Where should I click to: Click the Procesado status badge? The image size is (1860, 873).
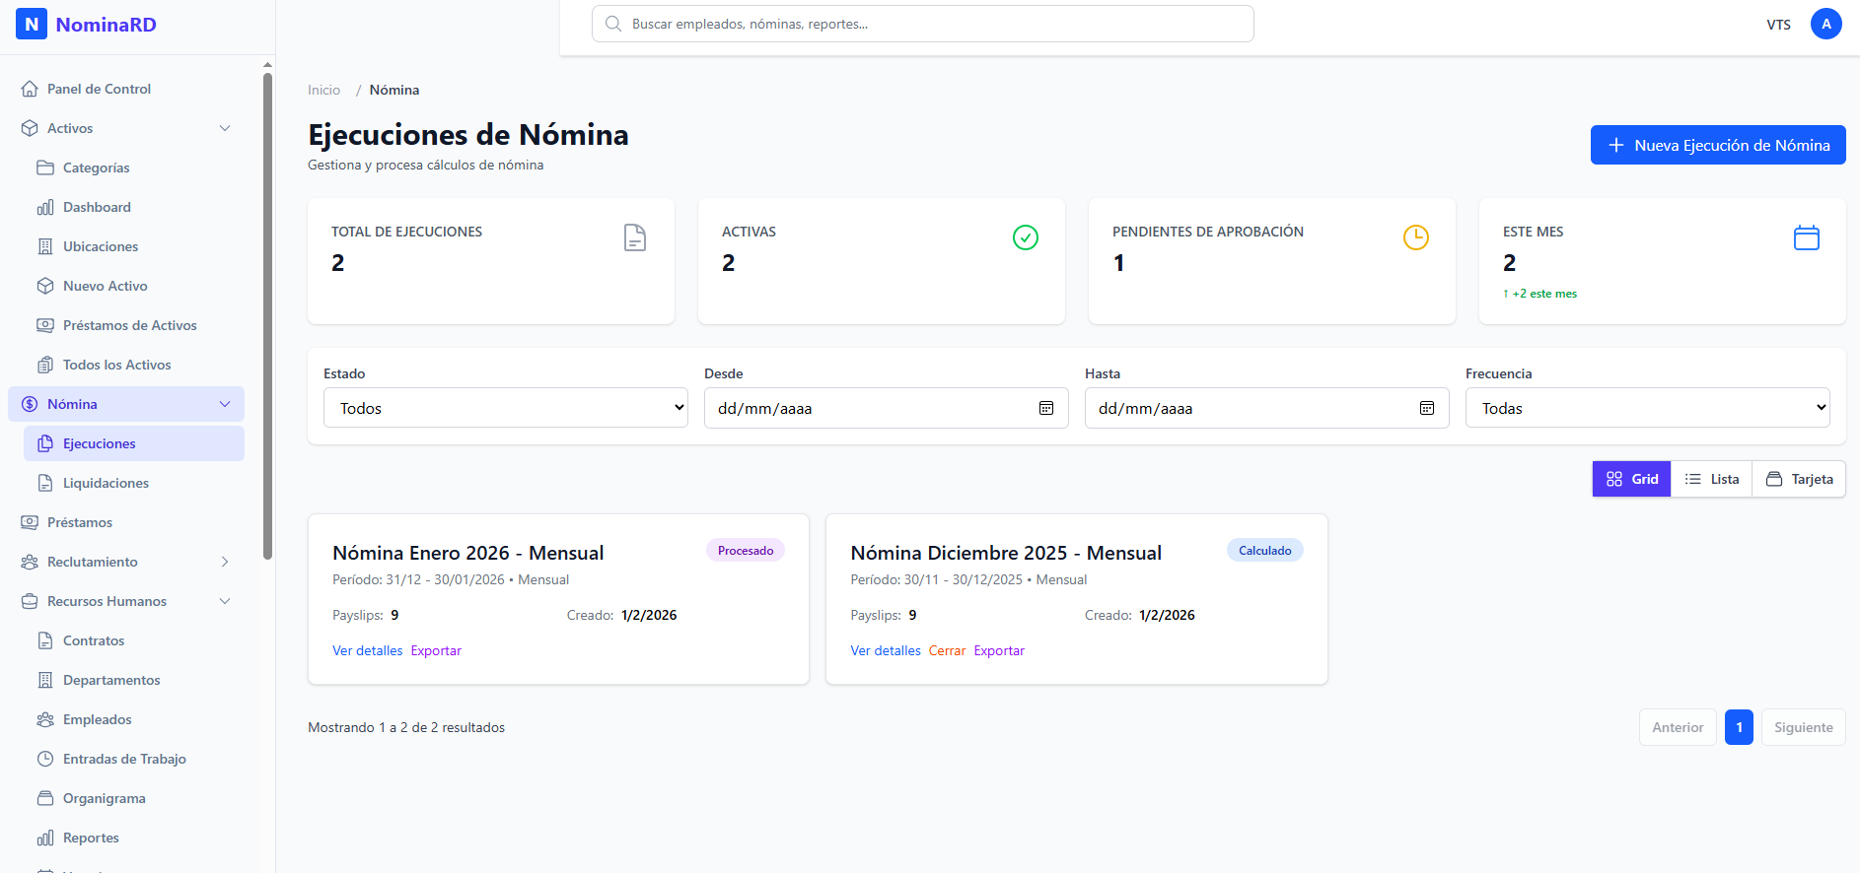(746, 551)
